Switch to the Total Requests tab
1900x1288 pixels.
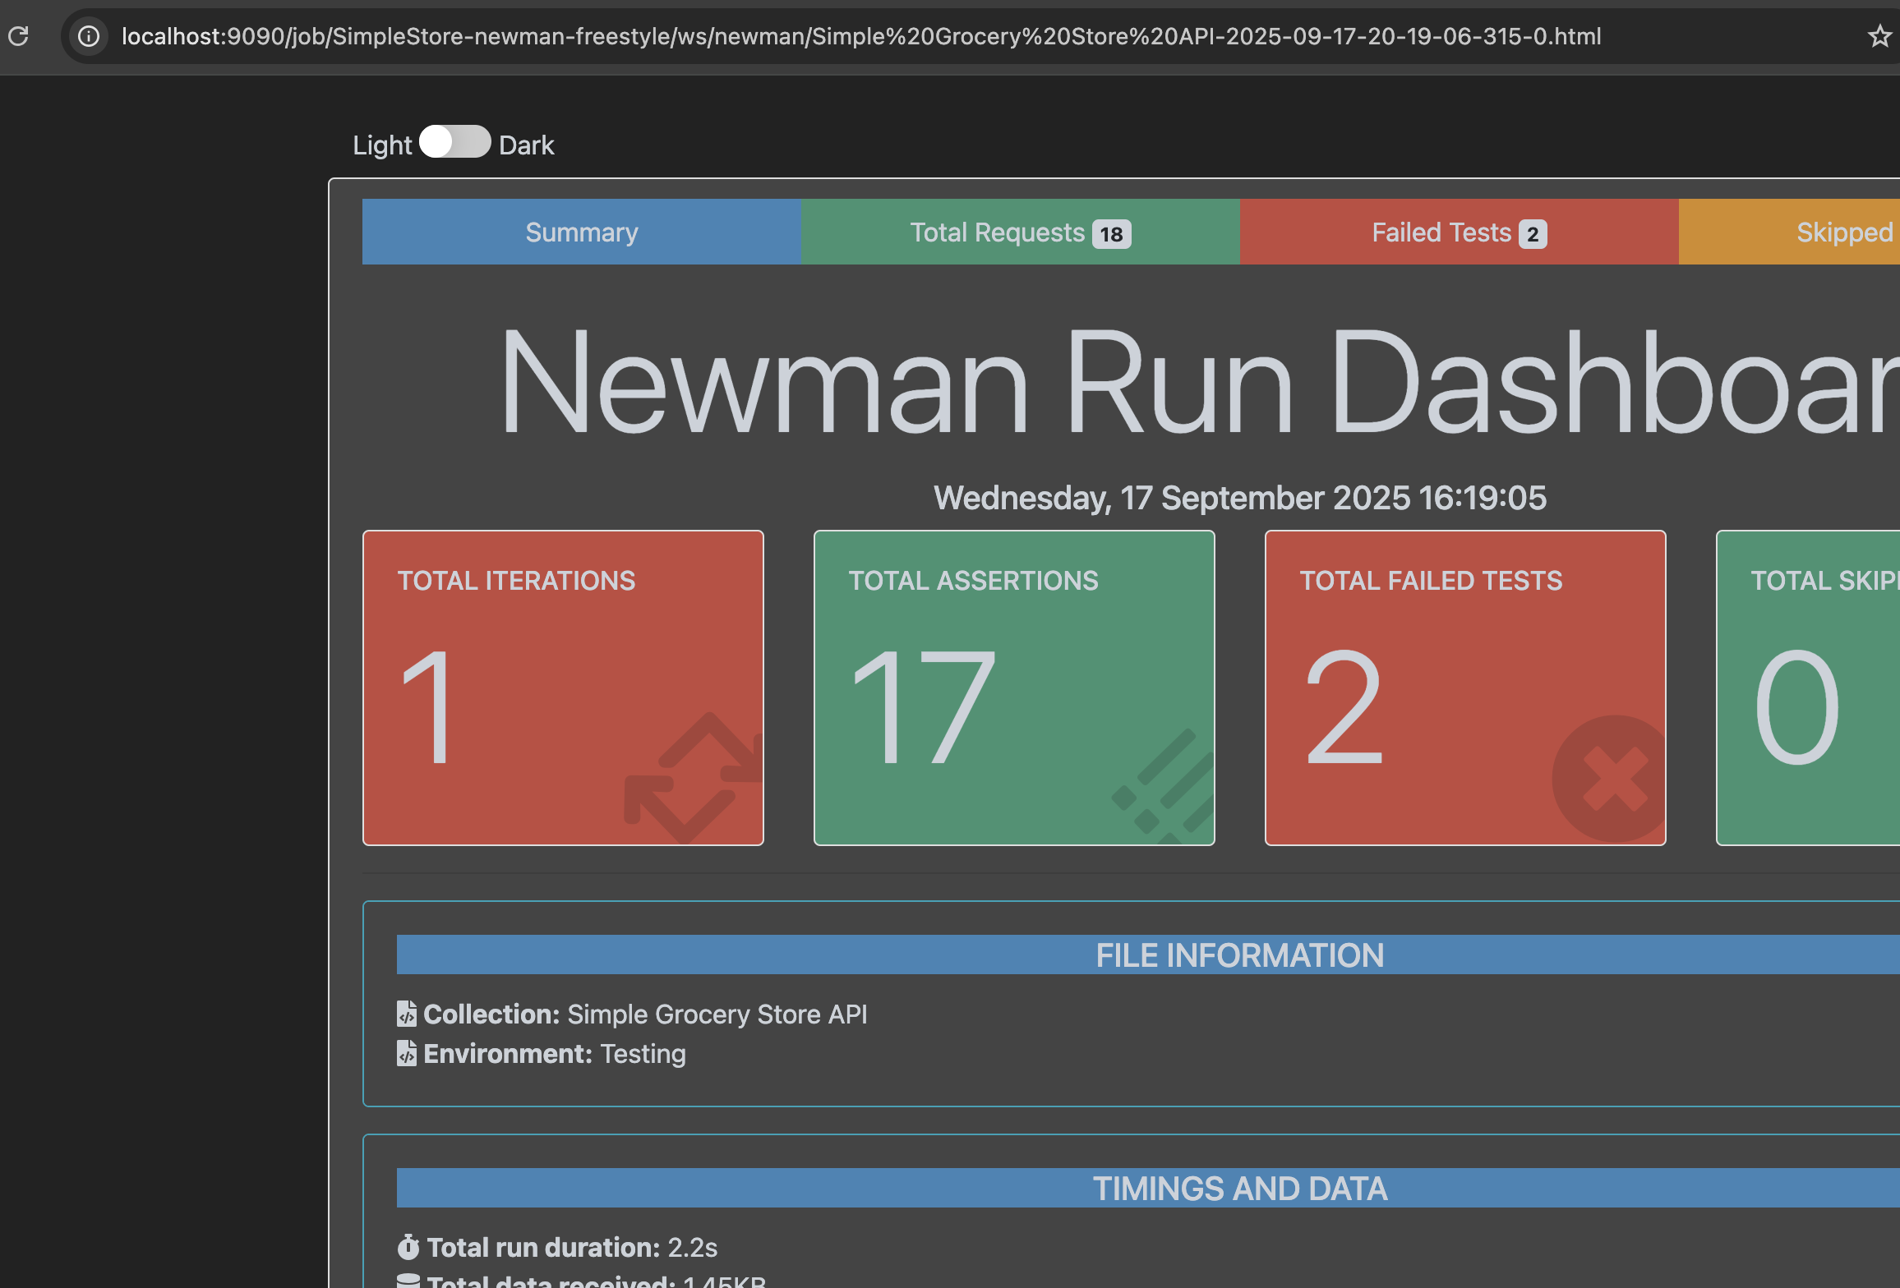click(1021, 232)
